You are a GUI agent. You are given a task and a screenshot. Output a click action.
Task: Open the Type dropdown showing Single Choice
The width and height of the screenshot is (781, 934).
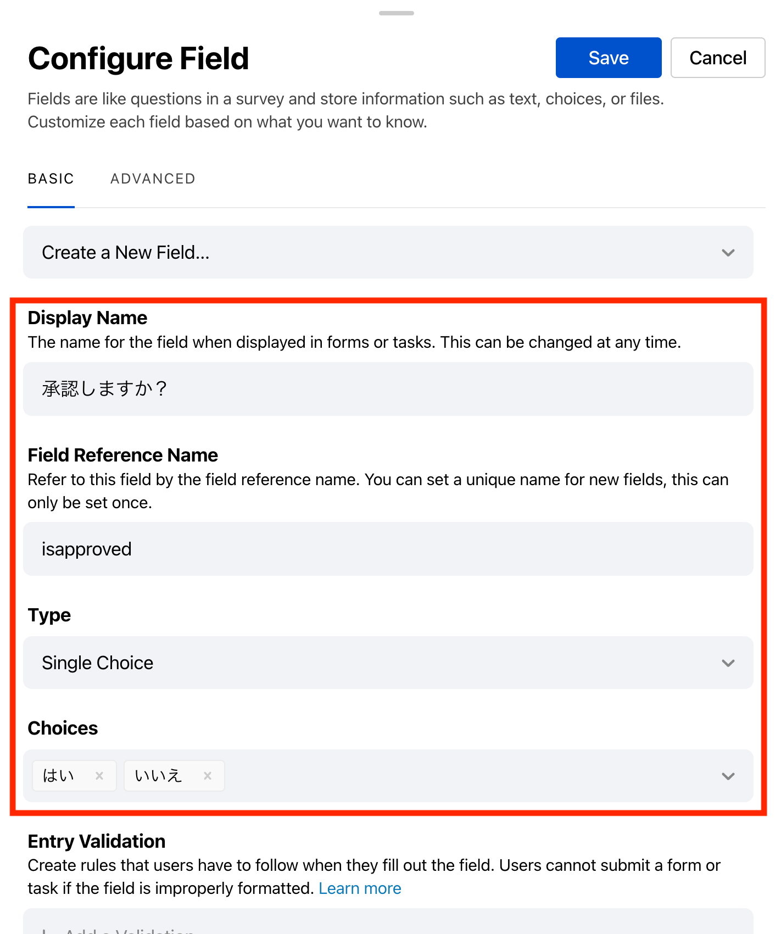(384, 663)
